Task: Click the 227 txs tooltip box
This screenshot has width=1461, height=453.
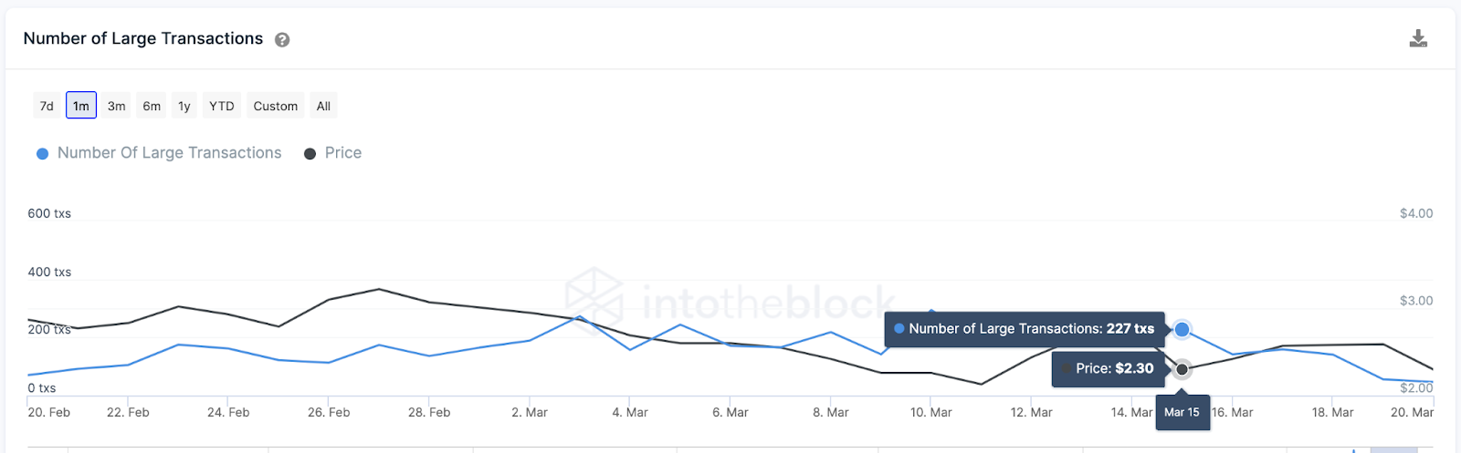Action: [x=1025, y=329]
